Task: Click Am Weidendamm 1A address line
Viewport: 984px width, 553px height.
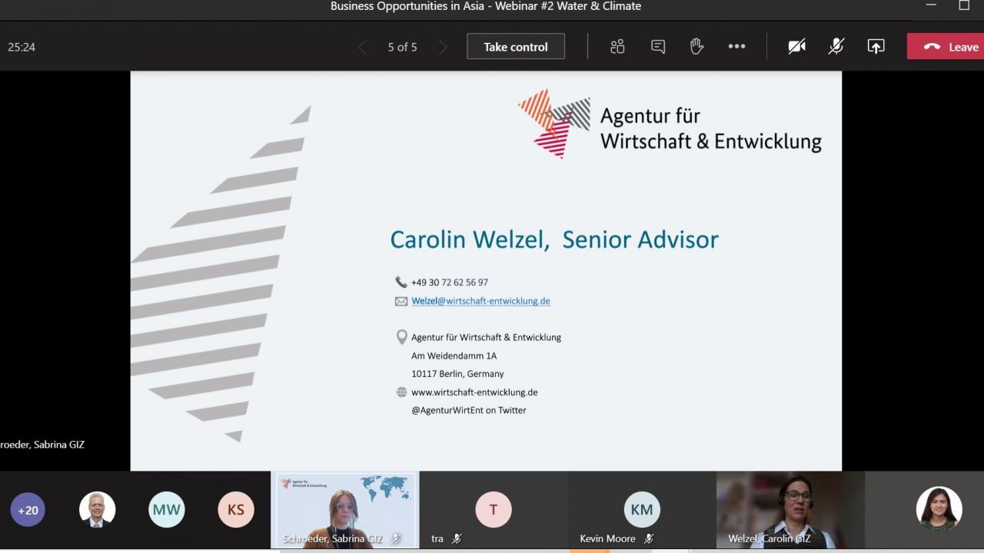Action: click(x=454, y=356)
